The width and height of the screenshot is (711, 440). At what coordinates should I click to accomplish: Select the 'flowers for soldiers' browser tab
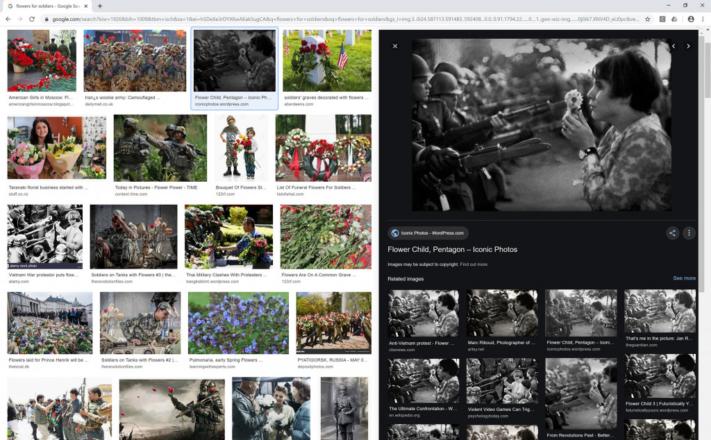pyautogui.click(x=47, y=6)
